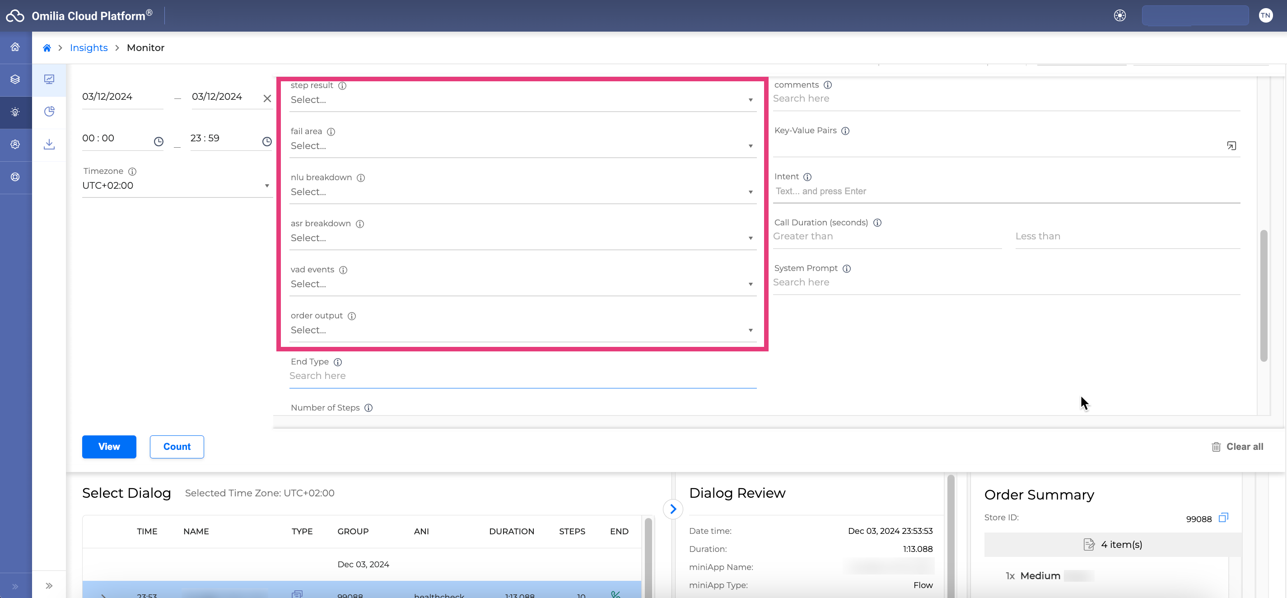Open the order output dropdown
The height and width of the screenshot is (598, 1287).
coord(522,330)
